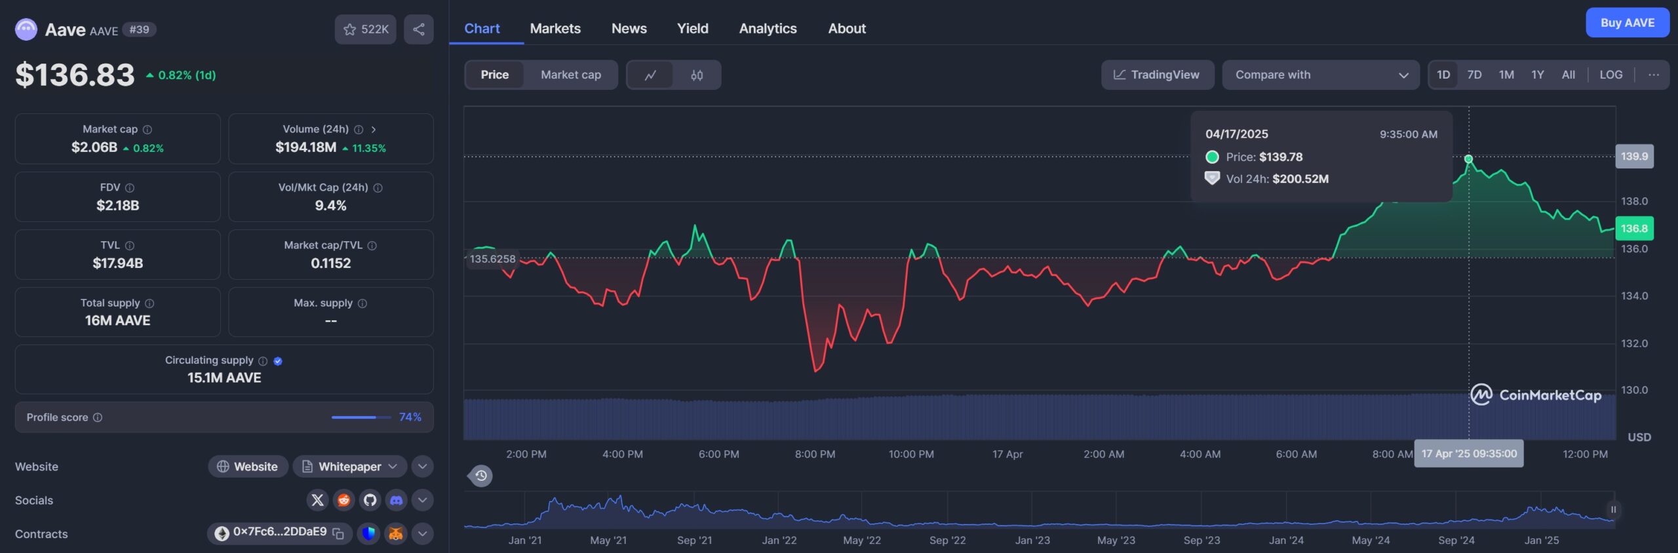
Task: Open the Compare with dropdown
Action: (x=1321, y=75)
